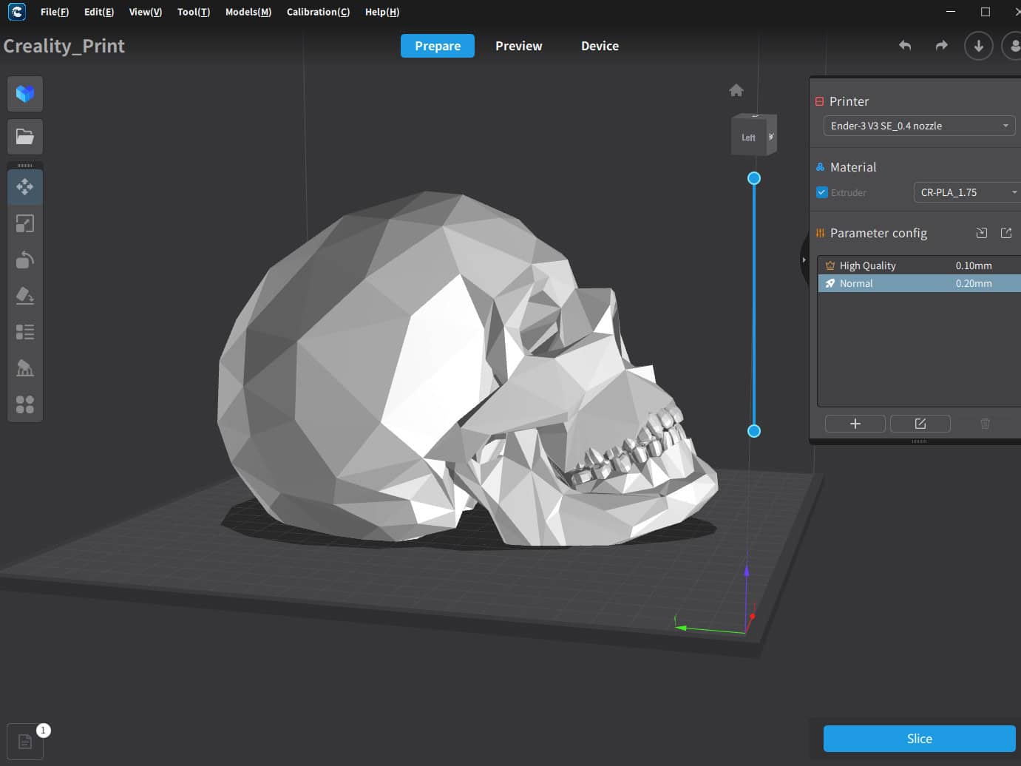Screen dimensions: 1021x766
Task: Click the top handle of layer slider
Action: 754,178
